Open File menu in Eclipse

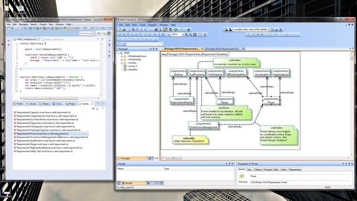[x=8, y=24]
